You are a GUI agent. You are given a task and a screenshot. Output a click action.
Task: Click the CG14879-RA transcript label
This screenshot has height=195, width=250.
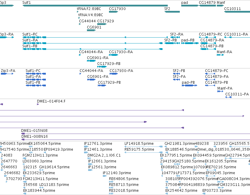point(212,40)
